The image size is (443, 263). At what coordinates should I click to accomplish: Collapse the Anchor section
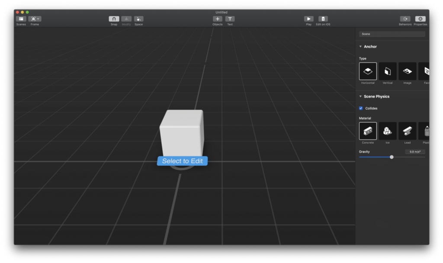pyautogui.click(x=360, y=47)
